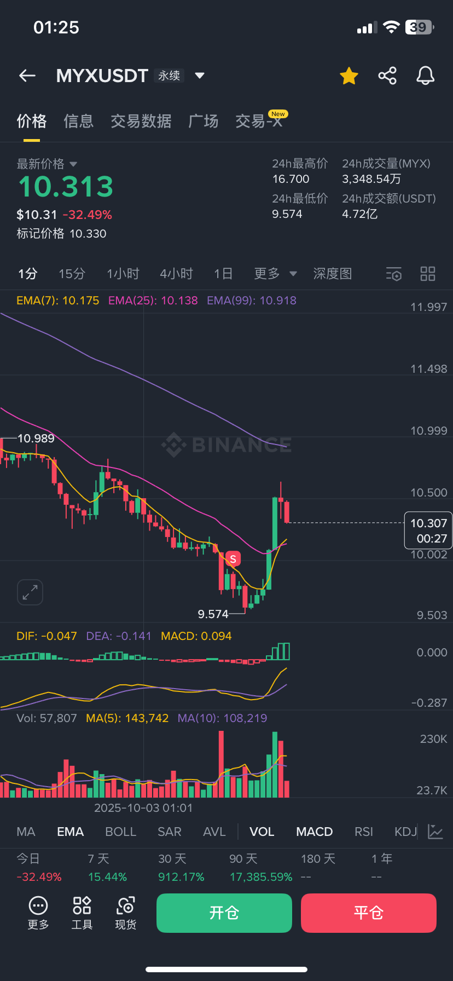The image size is (453, 981).
Task: Tap the 永续 perpetual tag
Action: pyautogui.click(x=169, y=76)
